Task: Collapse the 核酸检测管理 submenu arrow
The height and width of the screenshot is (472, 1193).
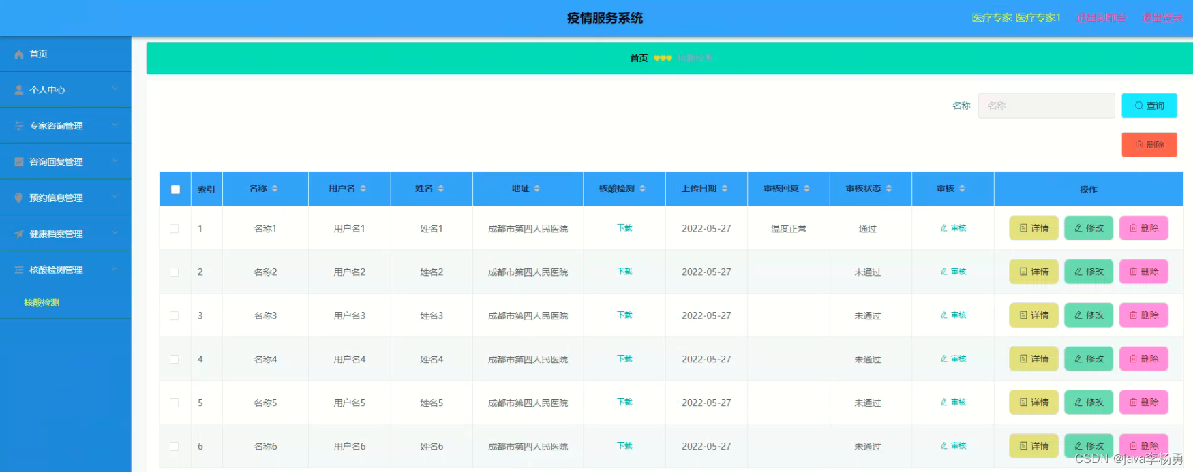Action: click(115, 269)
